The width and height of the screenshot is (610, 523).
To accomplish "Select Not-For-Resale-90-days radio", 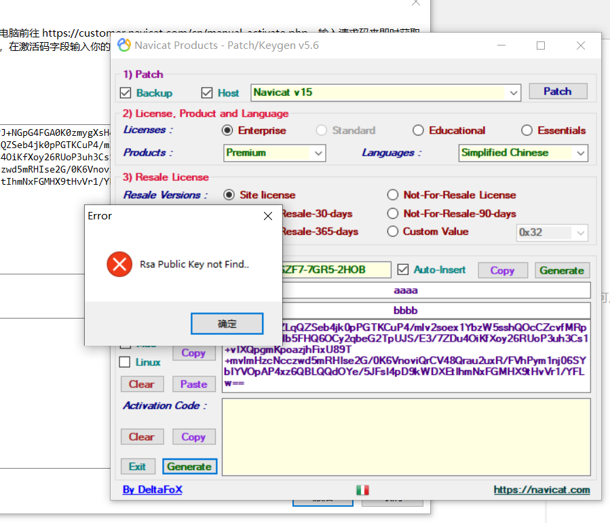I will [x=393, y=213].
